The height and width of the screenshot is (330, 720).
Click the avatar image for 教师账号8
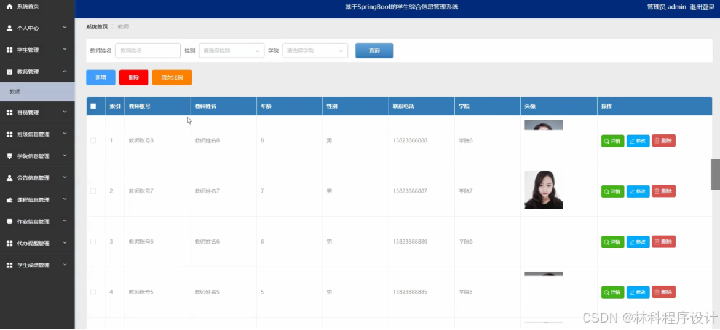544,125
